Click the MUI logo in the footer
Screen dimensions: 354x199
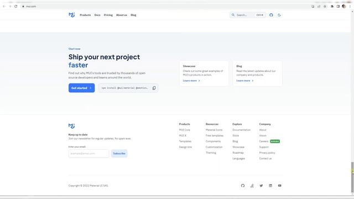pos(71,126)
